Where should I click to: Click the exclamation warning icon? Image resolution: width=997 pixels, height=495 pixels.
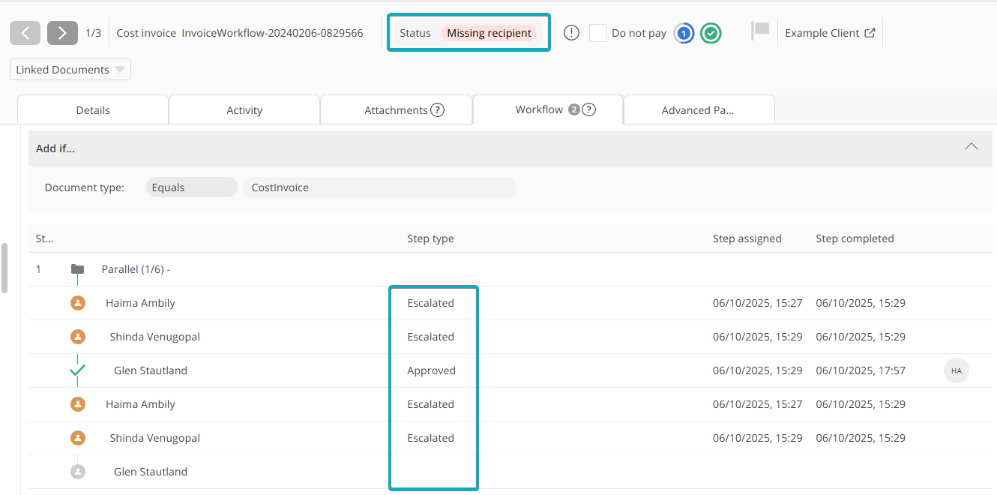pos(571,33)
